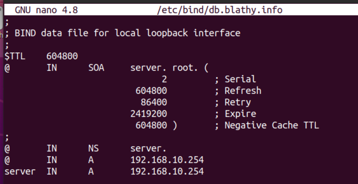
Task: Click the Refresh value 604800
Action: [x=151, y=91]
